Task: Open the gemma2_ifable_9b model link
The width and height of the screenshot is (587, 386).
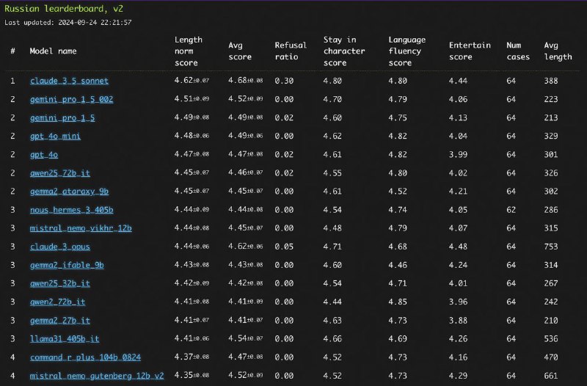Action: pyautogui.click(x=67, y=265)
